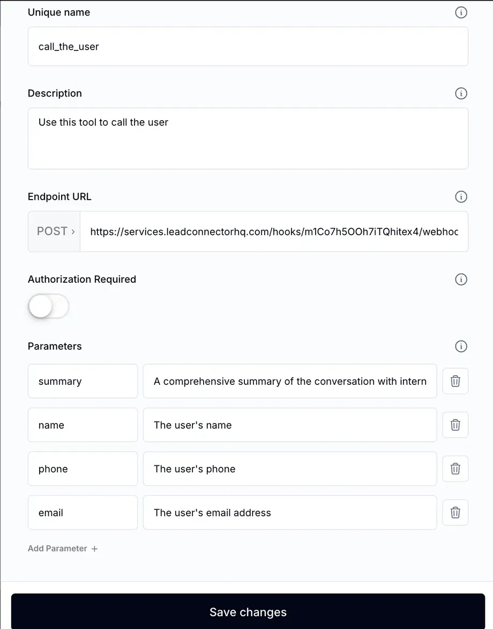Edit the summary parameter description field
Image resolution: width=493 pixels, height=629 pixels.
[x=289, y=381]
